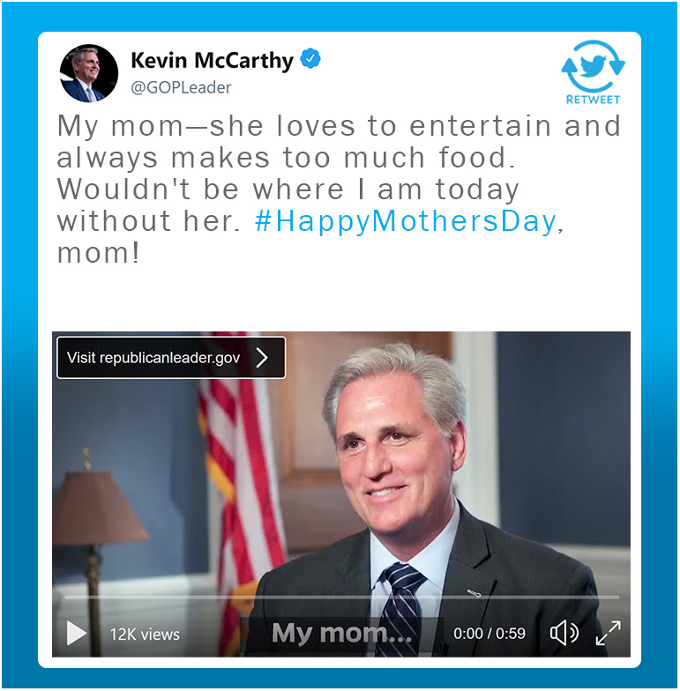Screen dimensions: 680x691
Task: Click the "My mom..." video caption
Action: [x=342, y=633]
